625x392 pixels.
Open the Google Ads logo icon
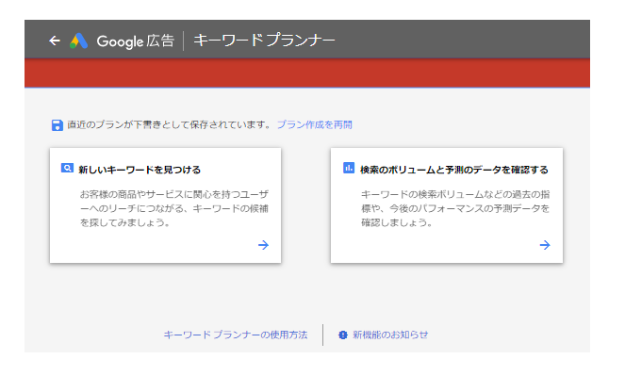point(78,41)
